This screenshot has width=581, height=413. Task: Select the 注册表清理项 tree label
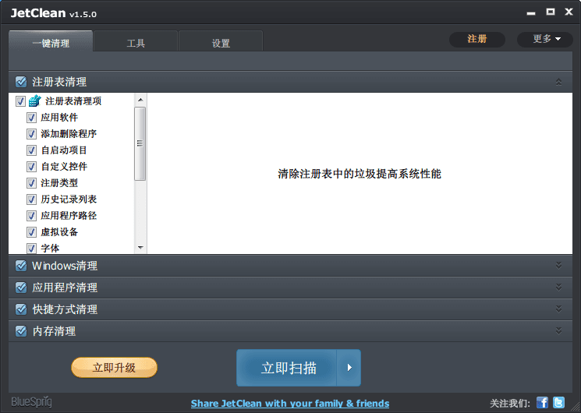pos(73,101)
